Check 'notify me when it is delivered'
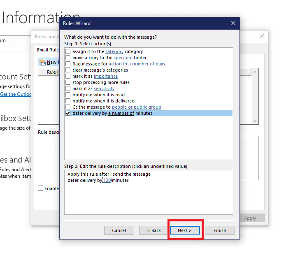 pos(68,101)
